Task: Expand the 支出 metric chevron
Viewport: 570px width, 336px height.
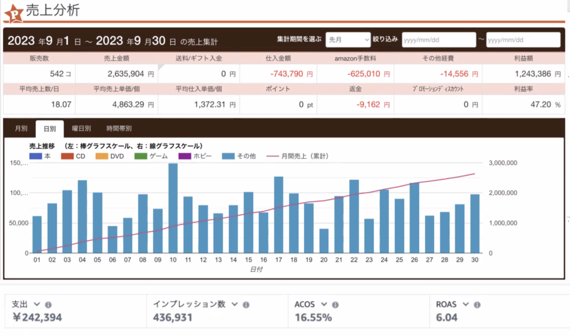Action: [x=37, y=304]
